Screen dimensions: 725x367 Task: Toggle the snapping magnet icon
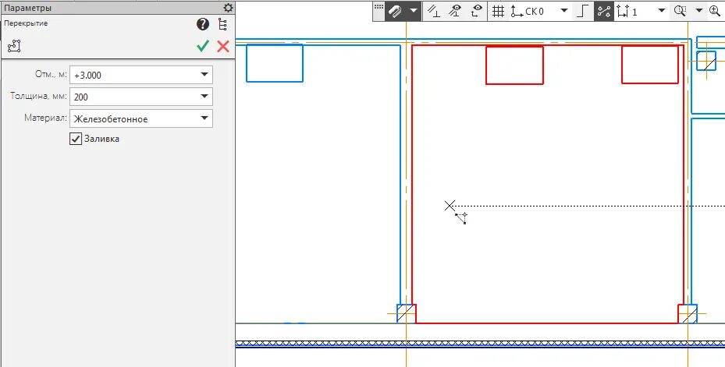pyautogui.click(x=395, y=11)
